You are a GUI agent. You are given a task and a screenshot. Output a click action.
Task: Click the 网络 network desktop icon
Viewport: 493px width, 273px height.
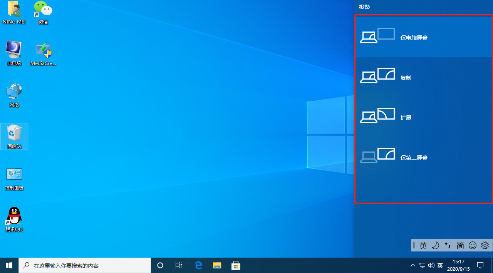(x=14, y=93)
